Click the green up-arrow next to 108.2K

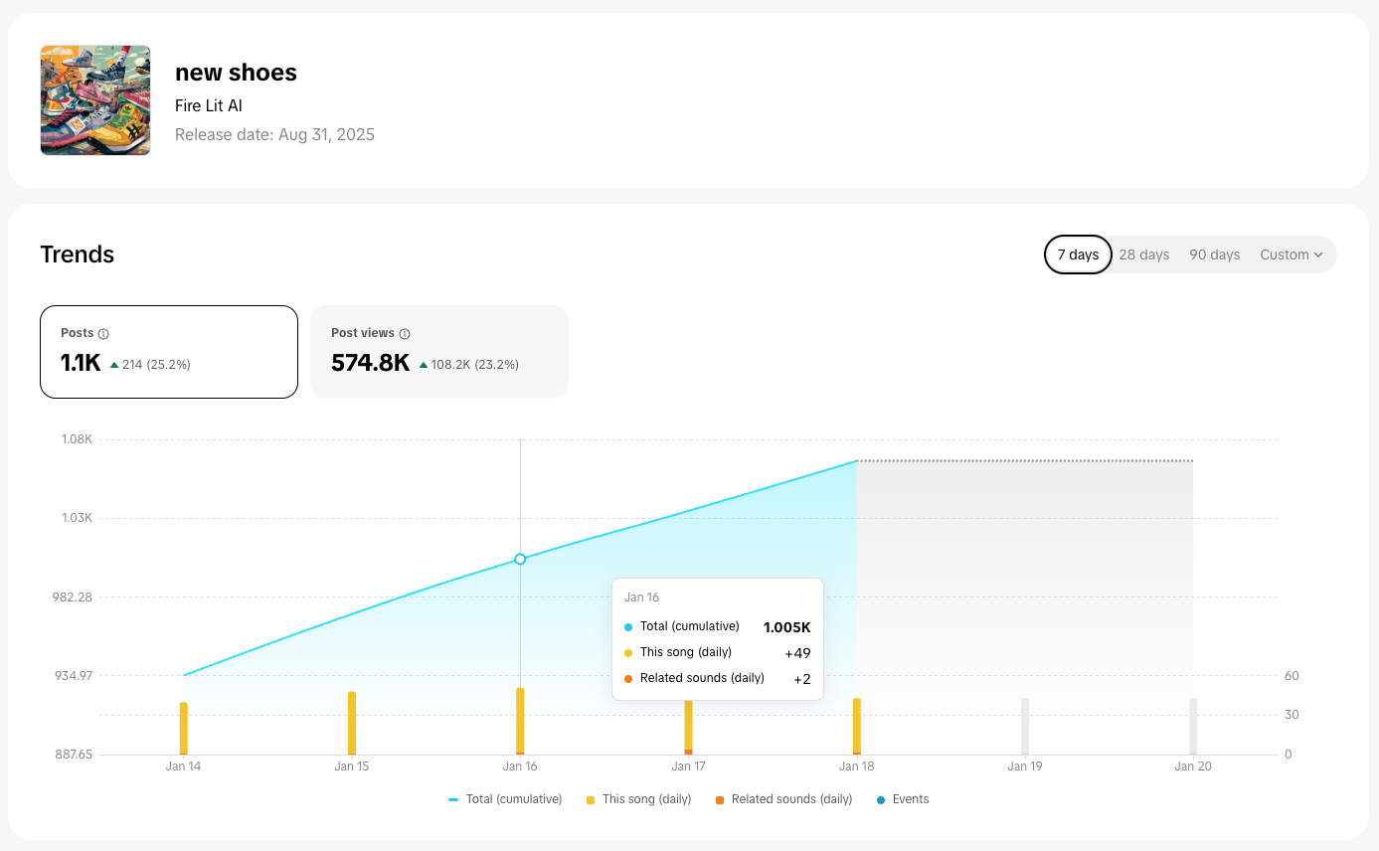(x=424, y=365)
